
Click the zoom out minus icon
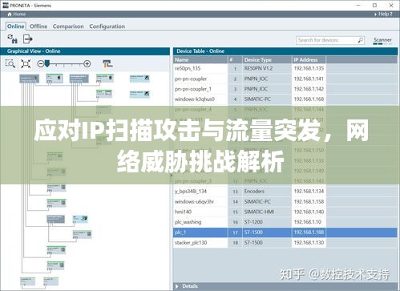[x=41, y=63]
